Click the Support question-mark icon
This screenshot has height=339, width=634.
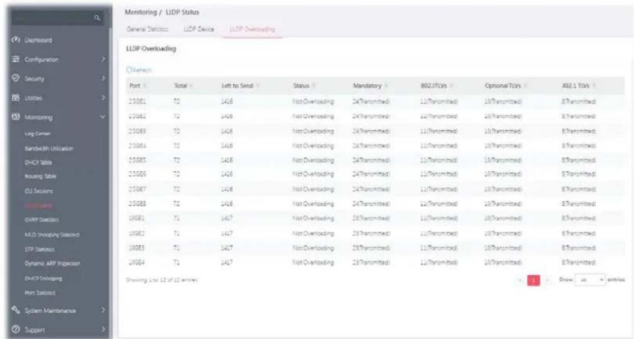(x=15, y=330)
